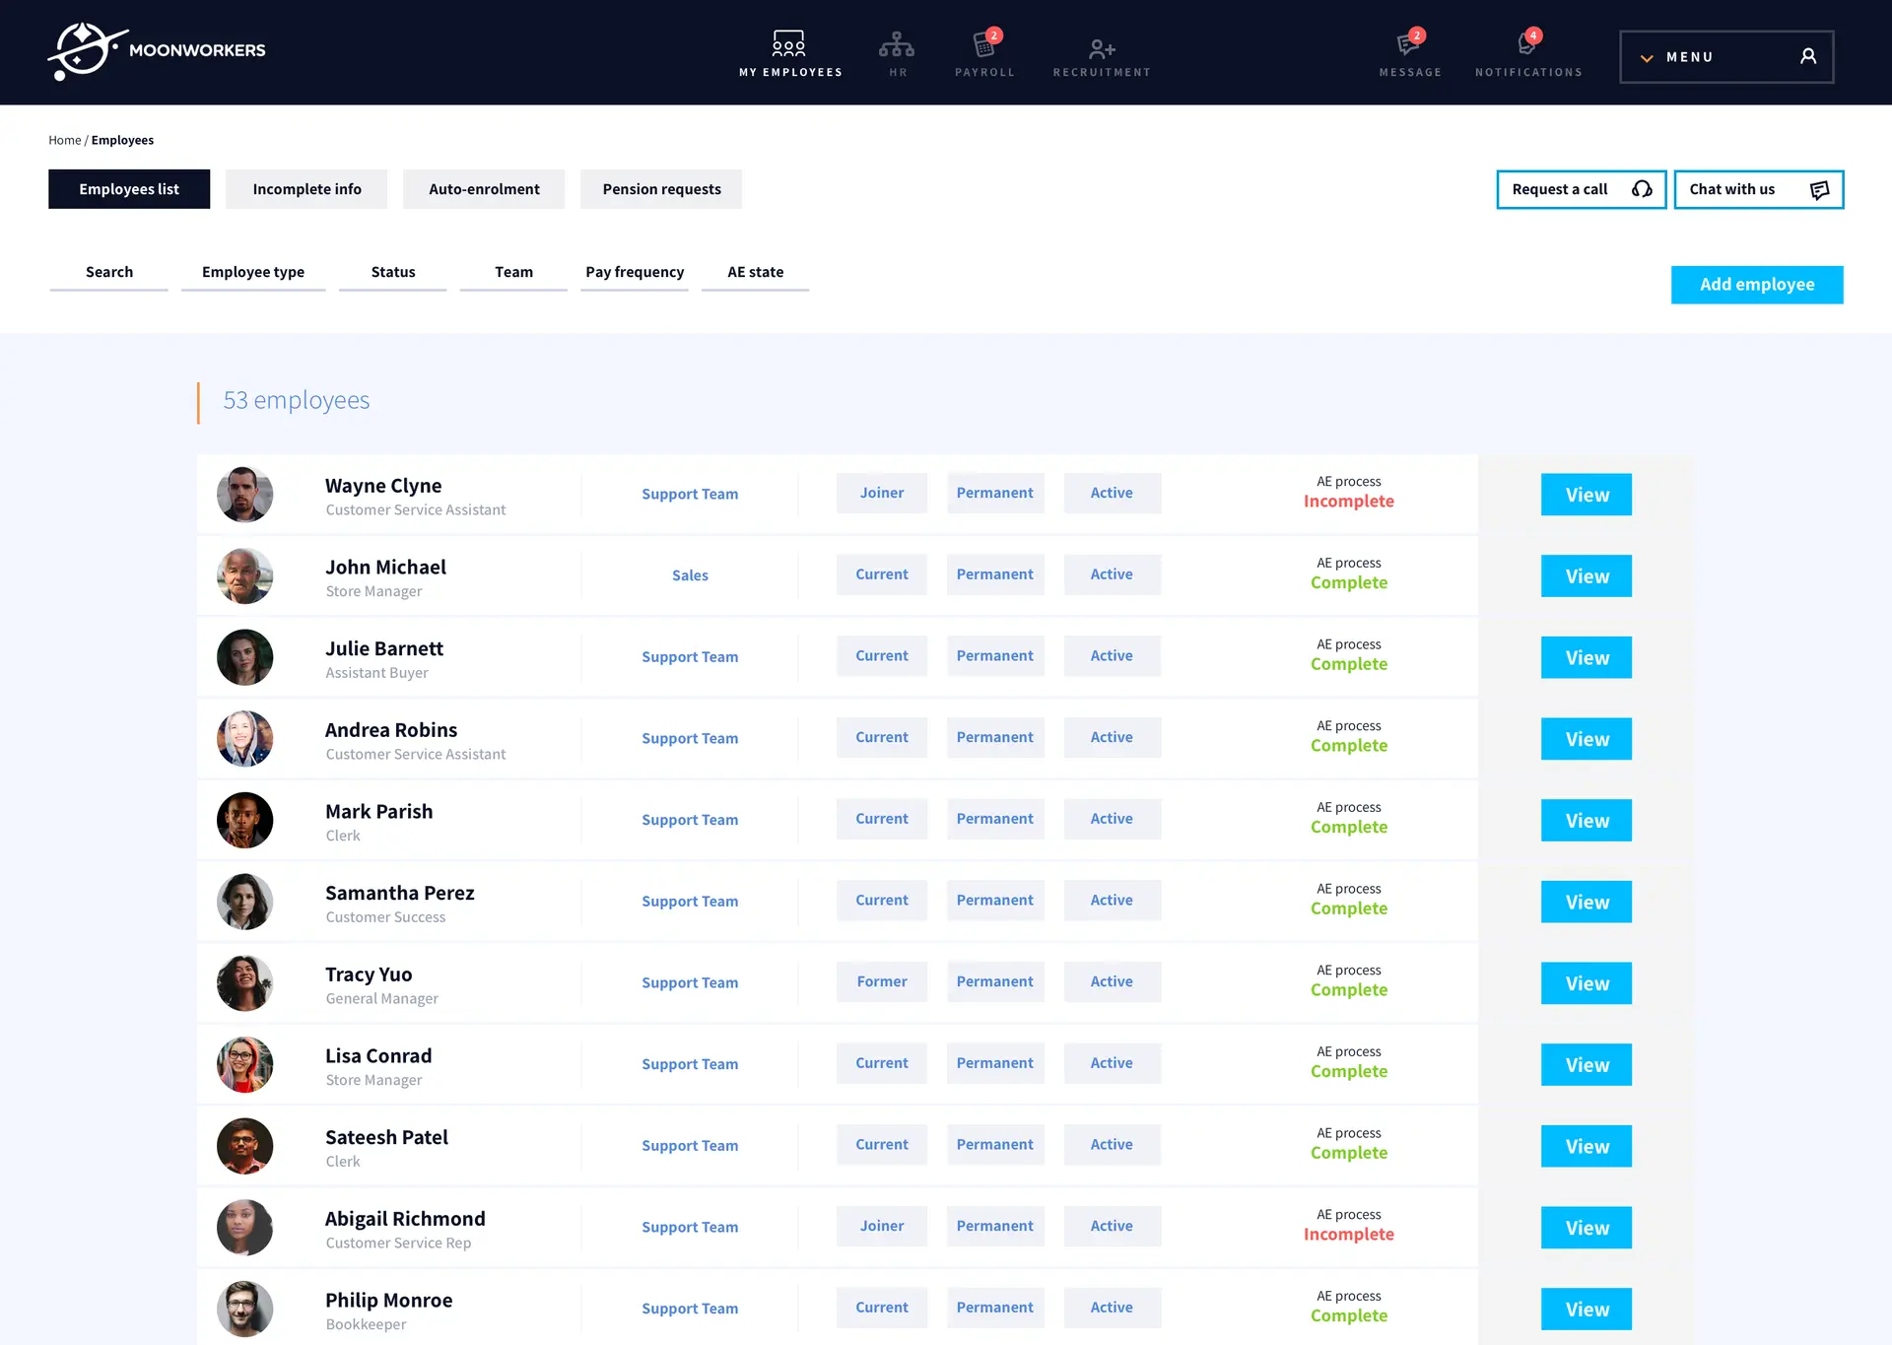Click Julie Barnett's profile photo
Screen dimensions: 1892x1345
(244, 657)
